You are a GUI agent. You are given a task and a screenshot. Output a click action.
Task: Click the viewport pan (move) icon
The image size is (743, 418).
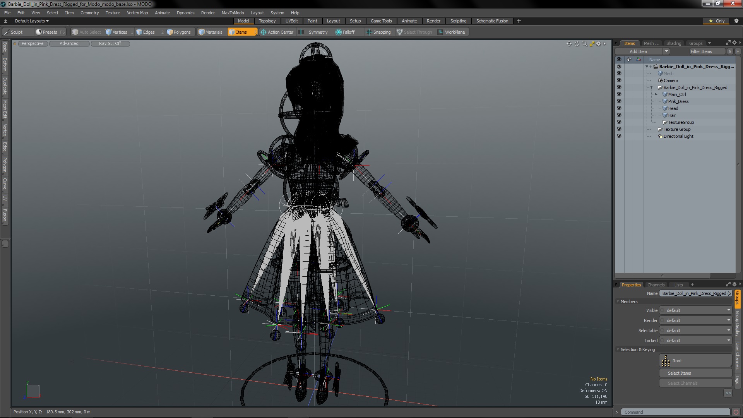(569, 44)
